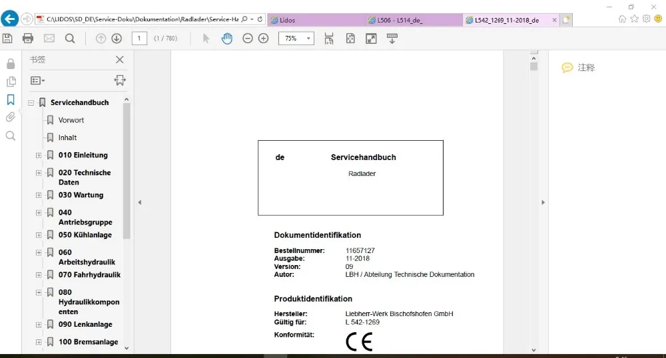Activate the selection cursor tool

[x=206, y=39]
